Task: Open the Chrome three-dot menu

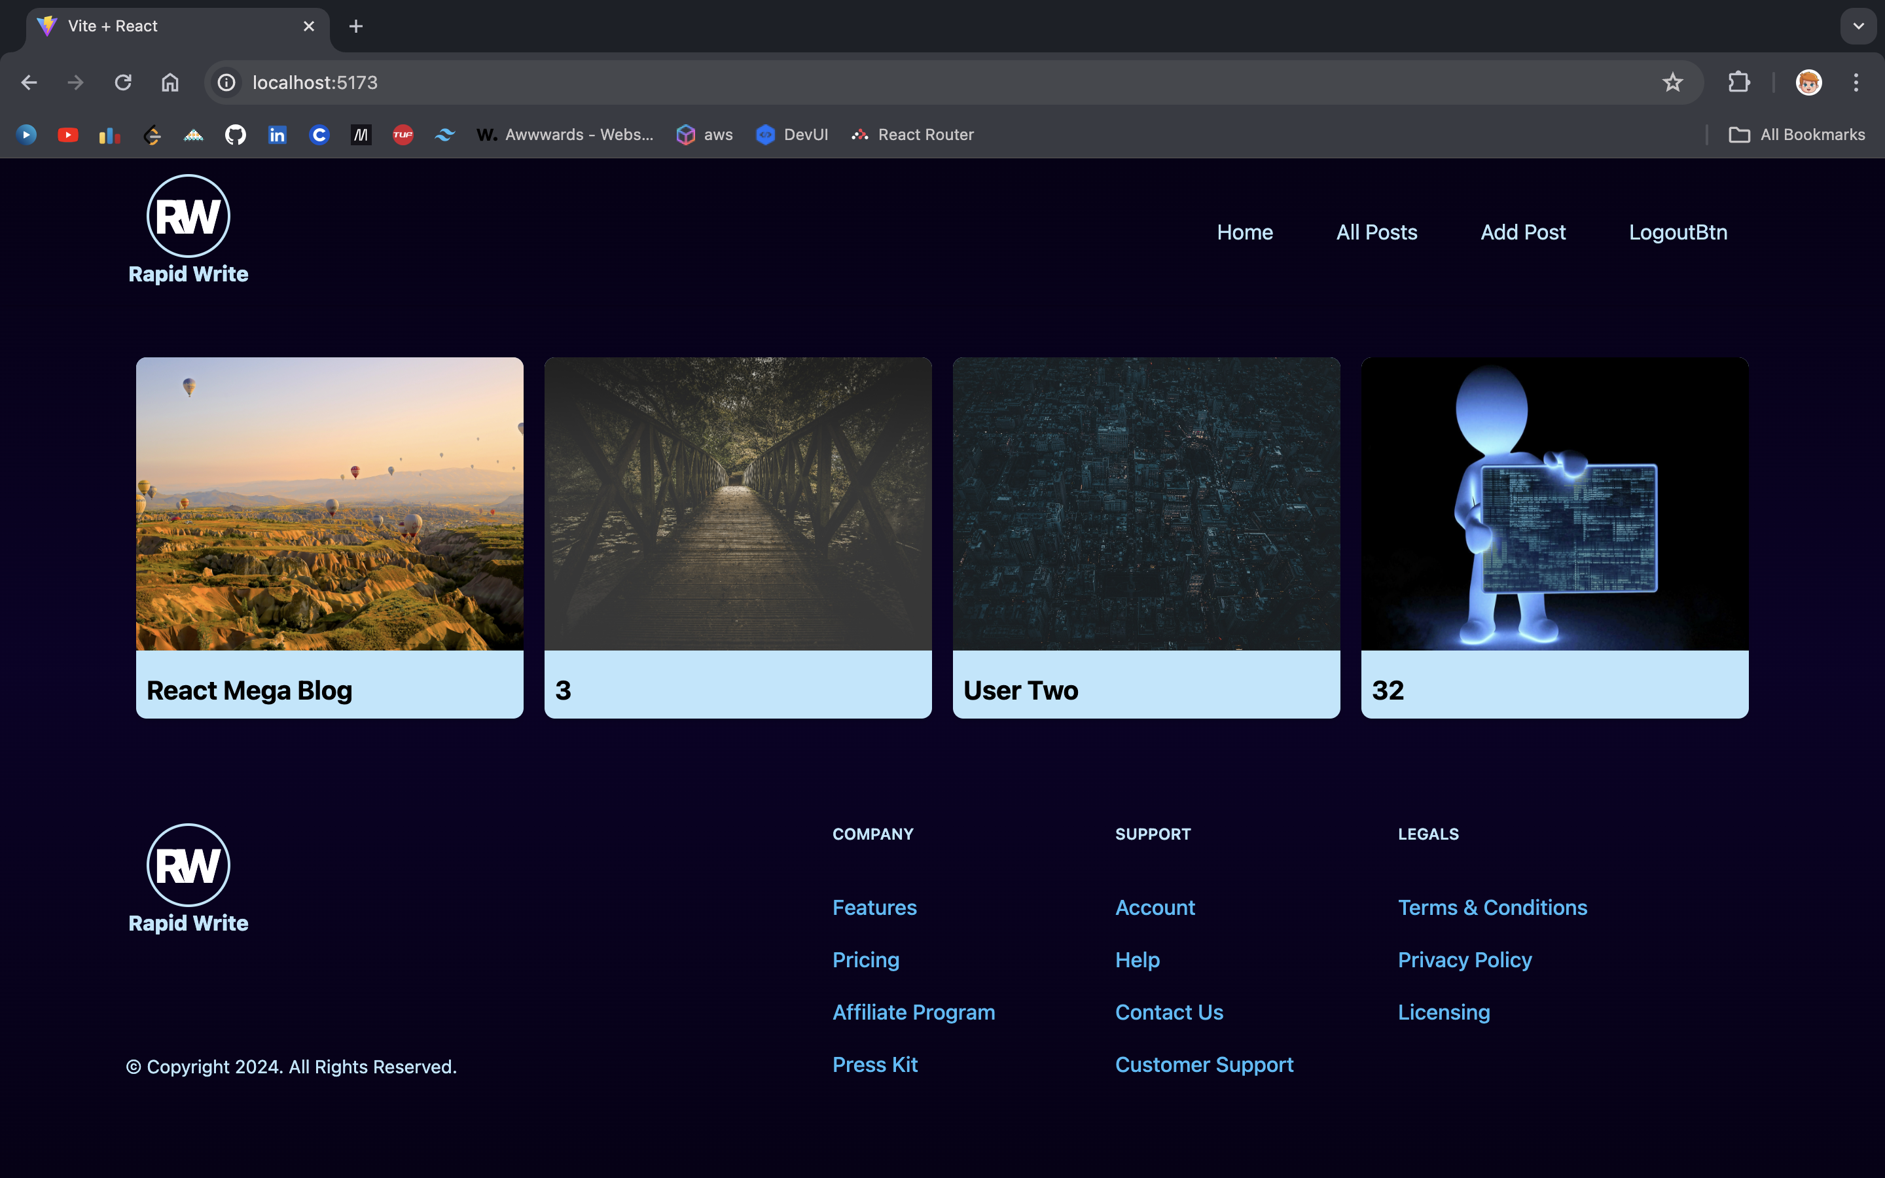Action: [x=1856, y=82]
